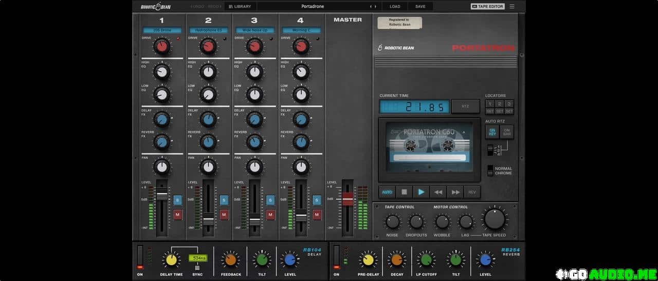Click the Rewind transport button
The height and width of the screenshot is (281, 658).
pos(438,192)
